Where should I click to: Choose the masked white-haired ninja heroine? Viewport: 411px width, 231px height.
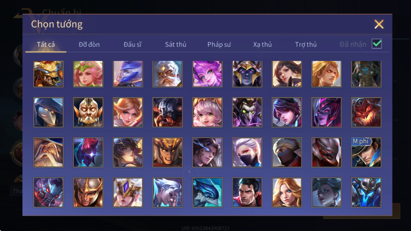[247, 152]
